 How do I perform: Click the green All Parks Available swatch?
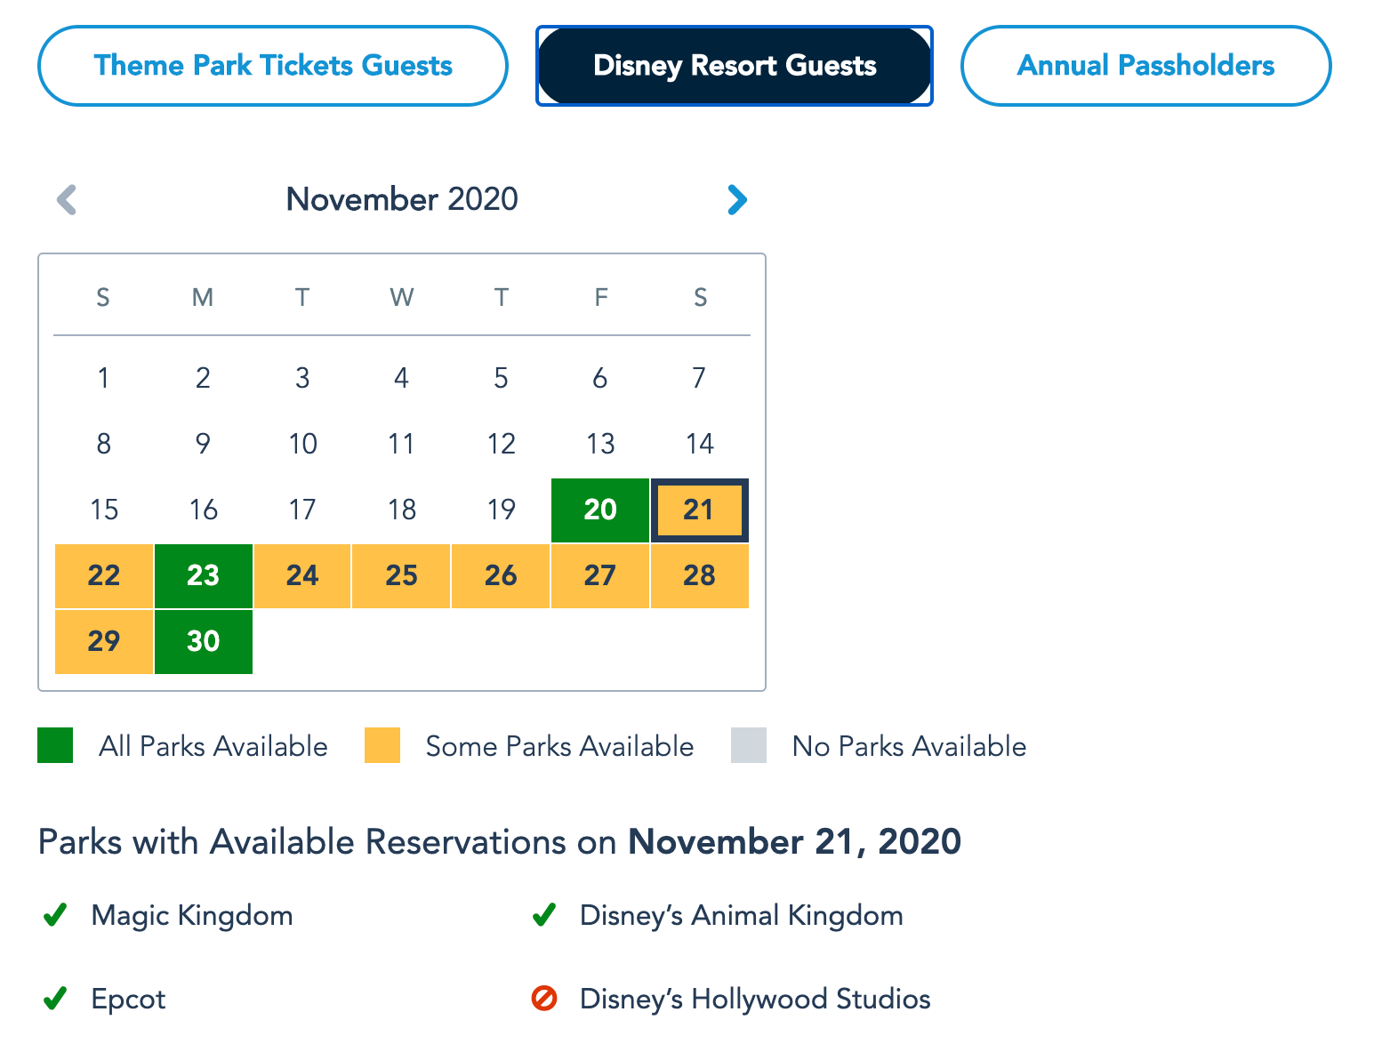tap(55, 745)
